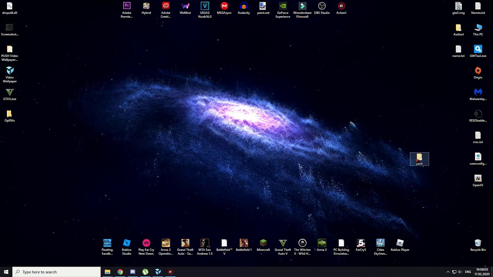This screenshot has width=493, height=277.
Task: Select the Origin desktop shortcut
Action: click(478, 73)
